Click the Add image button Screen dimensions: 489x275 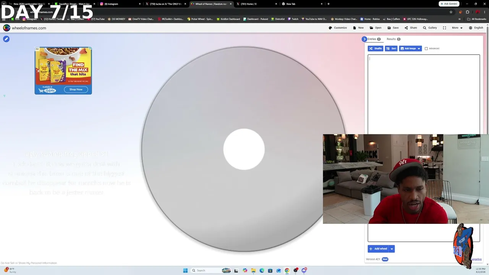pos(408,49)
